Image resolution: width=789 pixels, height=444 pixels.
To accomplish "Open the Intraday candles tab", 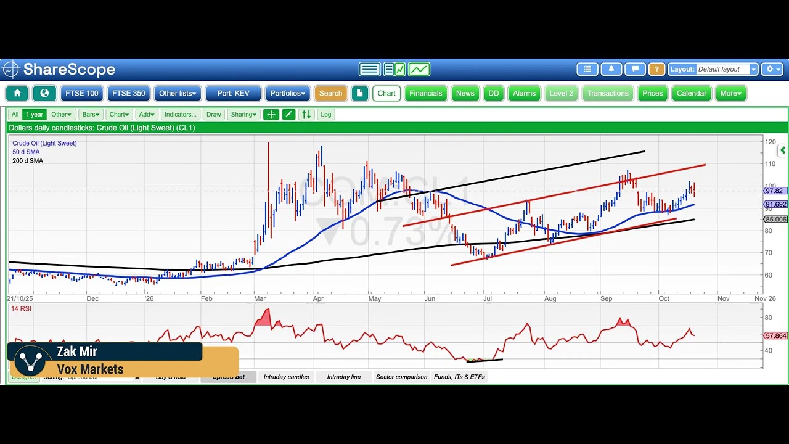I will click(x=286, y=377).
